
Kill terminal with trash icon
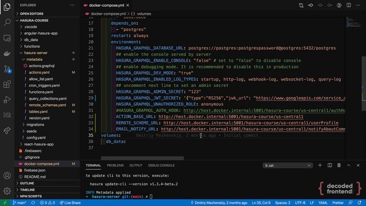coord(339,165)
